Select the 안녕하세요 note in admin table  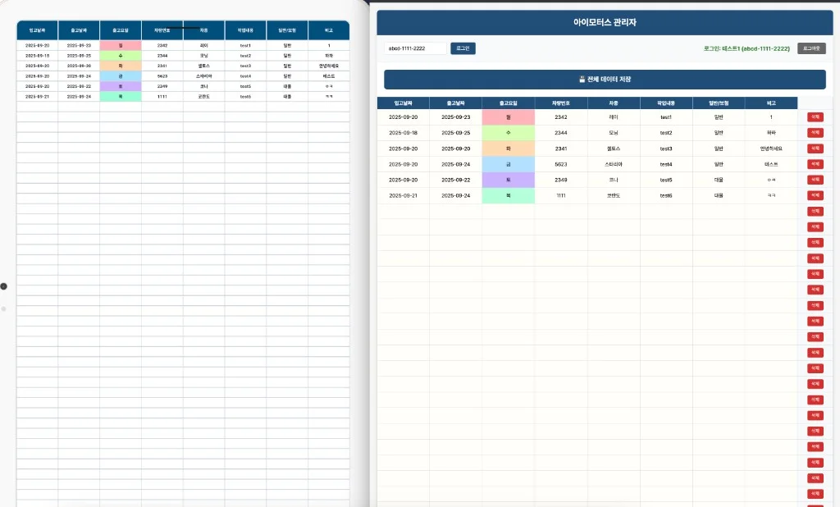coord(771,148)
